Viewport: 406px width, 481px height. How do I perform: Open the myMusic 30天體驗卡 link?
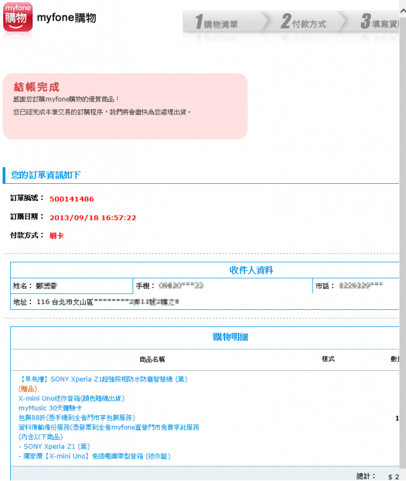click(50, 408)
